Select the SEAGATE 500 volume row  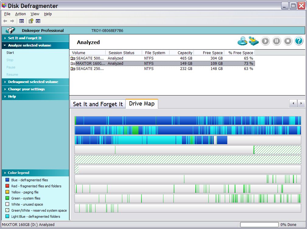(x=90, y=58)
